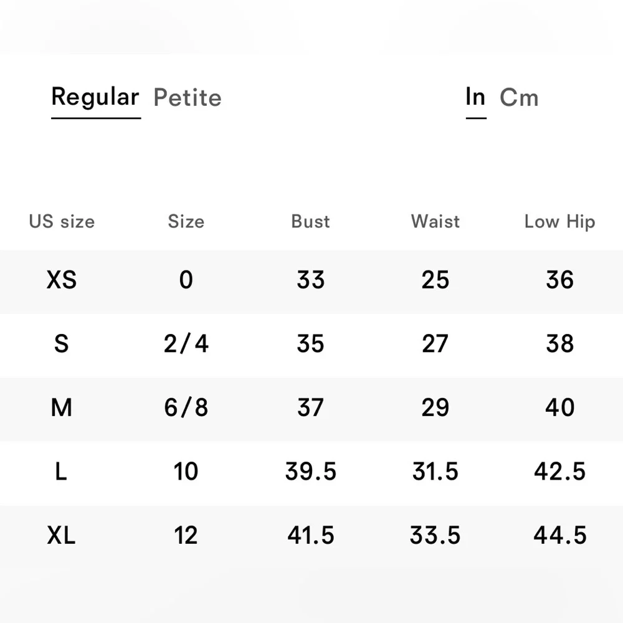Click the Waist column header
The image size is (623, 623).
click(435, 221)
